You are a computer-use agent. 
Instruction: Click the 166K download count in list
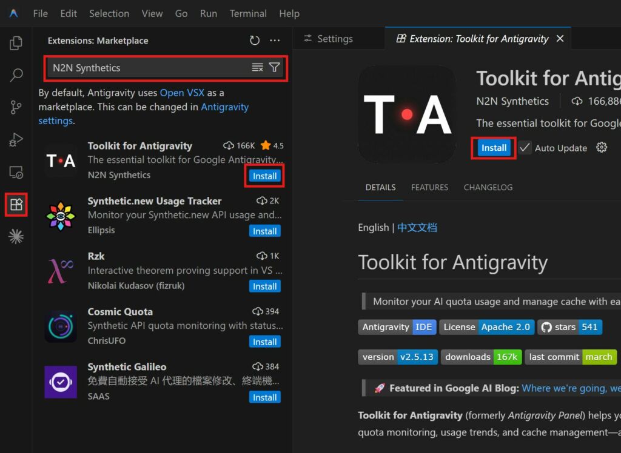(239, 145)
